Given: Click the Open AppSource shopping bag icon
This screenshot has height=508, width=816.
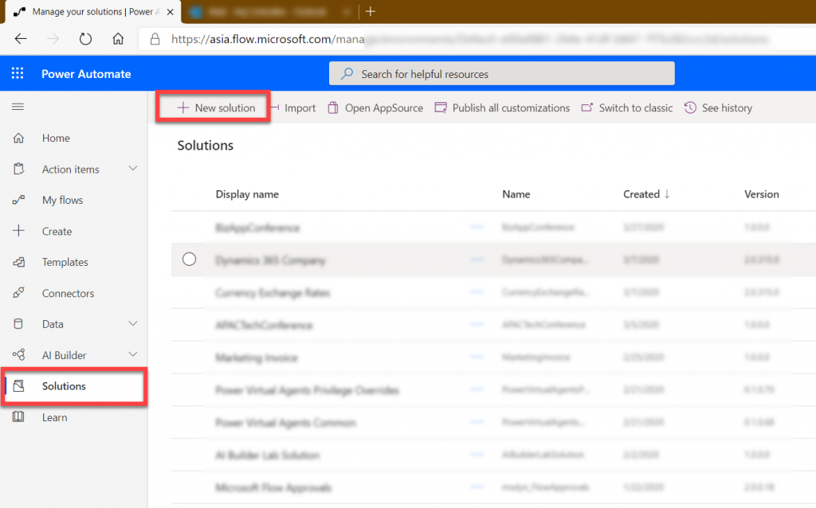Looking at the screenshot, I should (332, 107).
